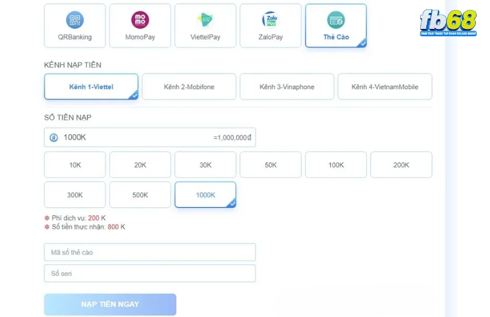490x317 pixels.
Task: Click the MoMo logo icon
Action: click(x=140, y=20)
